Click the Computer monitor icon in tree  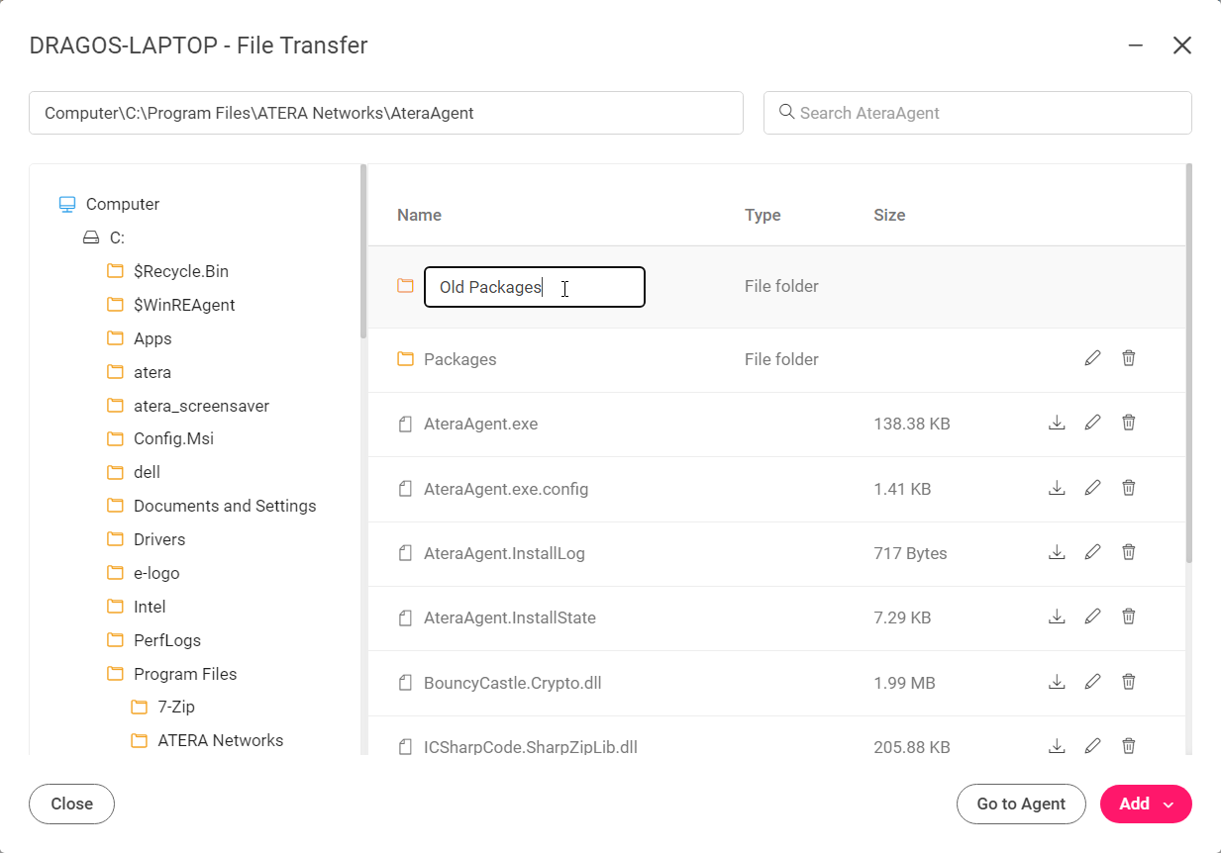pyautogui.click(x=67, y=205)
